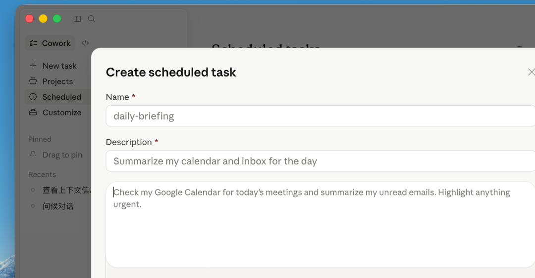The height and width of the screenshot is (278, 535).
Task: Start a New task from sidebar
Action: [59, 66]
